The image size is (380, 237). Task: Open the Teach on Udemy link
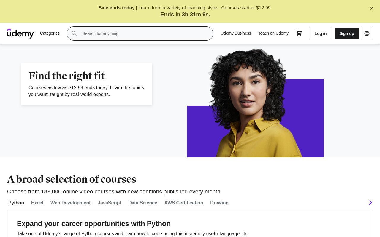tap(273, 33)
